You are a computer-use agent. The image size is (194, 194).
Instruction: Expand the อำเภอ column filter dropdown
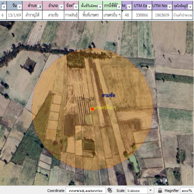pos(60,7)
